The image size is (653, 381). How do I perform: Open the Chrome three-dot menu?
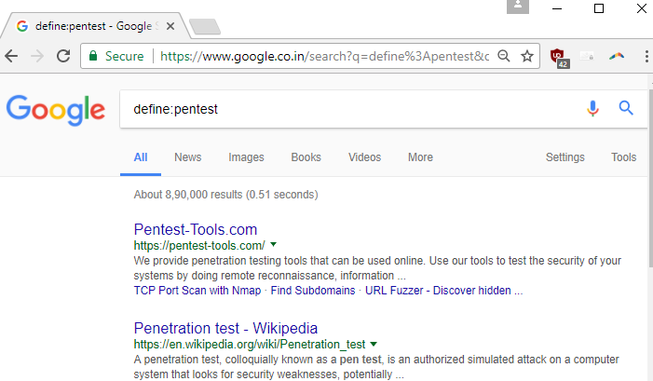tap(646, 56)
